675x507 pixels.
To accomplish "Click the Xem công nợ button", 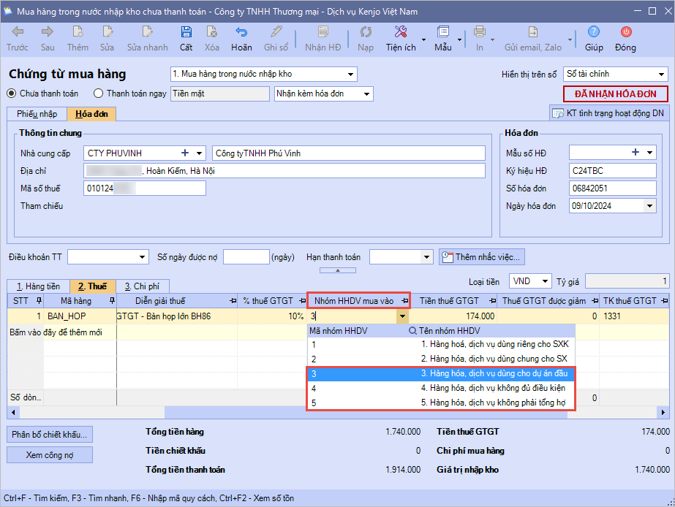I will [50, 454].
